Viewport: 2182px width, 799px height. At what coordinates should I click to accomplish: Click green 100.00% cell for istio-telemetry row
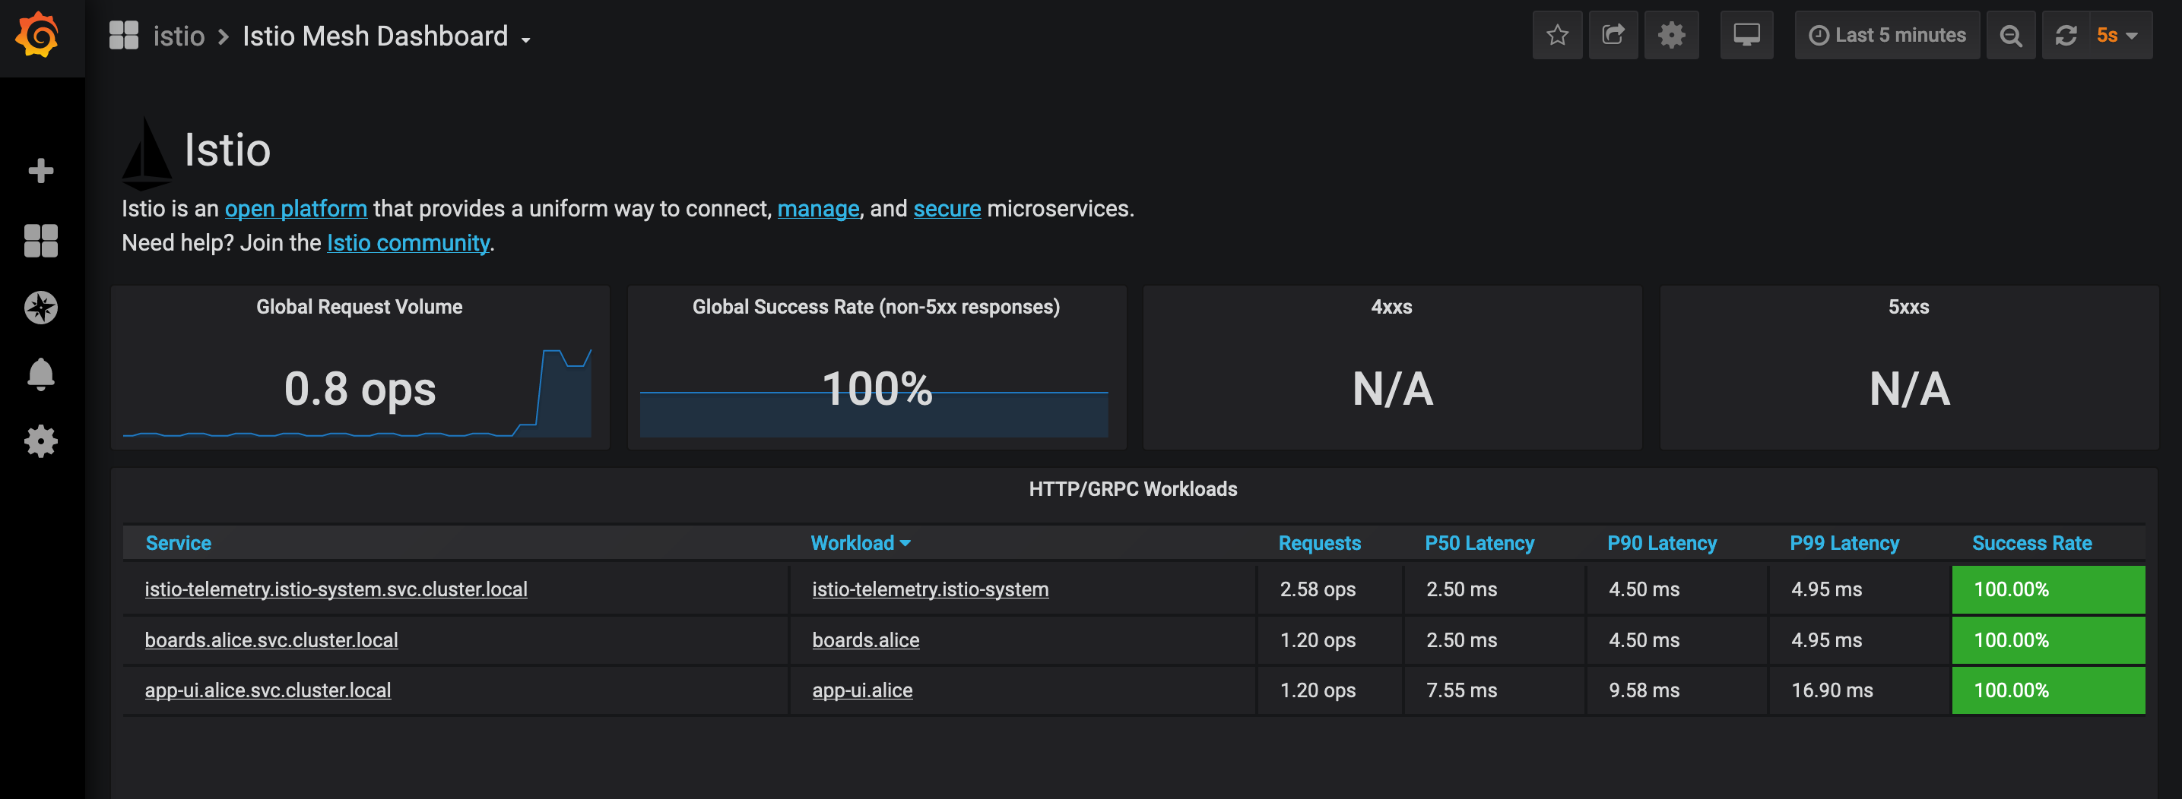pos(2048,589)
